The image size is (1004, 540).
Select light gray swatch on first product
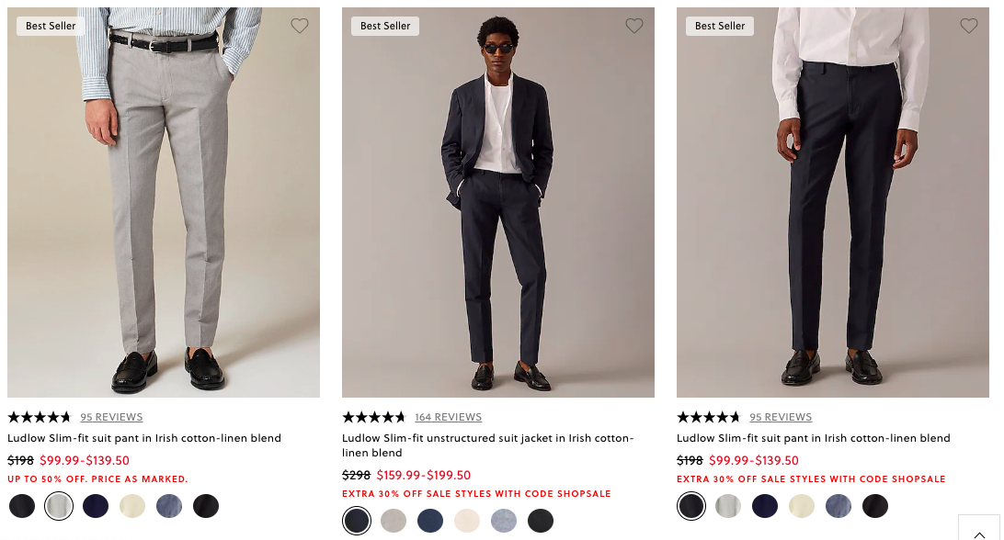point(59,506)
